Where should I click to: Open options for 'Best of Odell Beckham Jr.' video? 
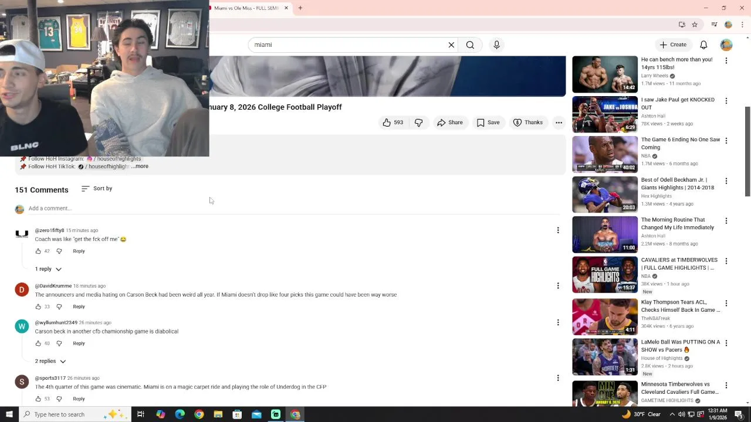click(x=726, y=181)
